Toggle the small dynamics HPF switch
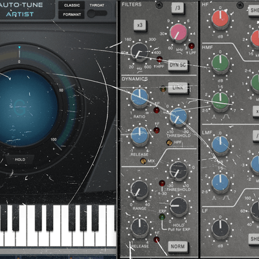The height and width of the screenshot is (259, 259). click(169, 142)
